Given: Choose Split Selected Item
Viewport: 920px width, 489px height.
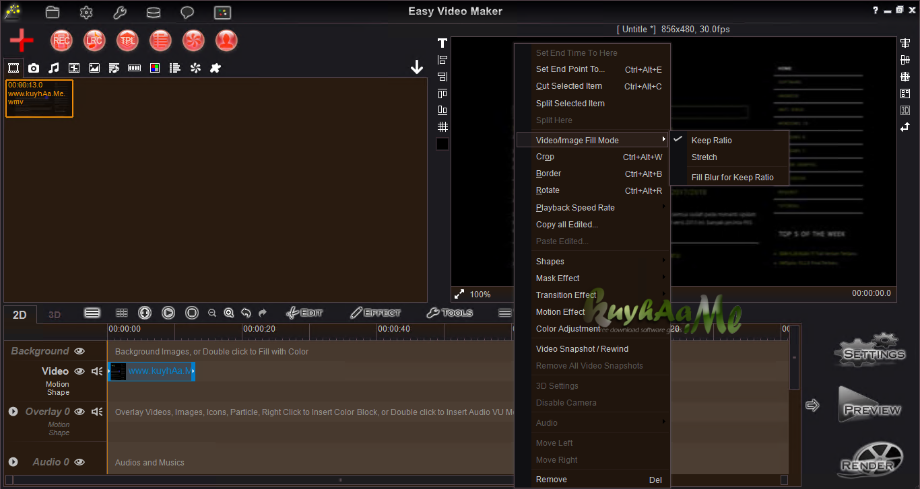Looking at the screenshot, I should [593, 104].
